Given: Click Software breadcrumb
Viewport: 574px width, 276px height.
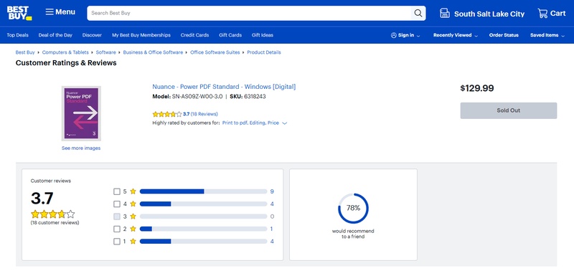Looking at the screenshot, I should (105, 52).
